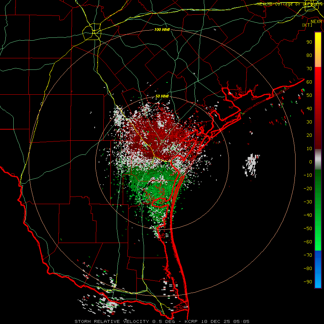Screen dimensions: 324x324
Task: Click the "100 NMI" range ring label
Action: 162,30
